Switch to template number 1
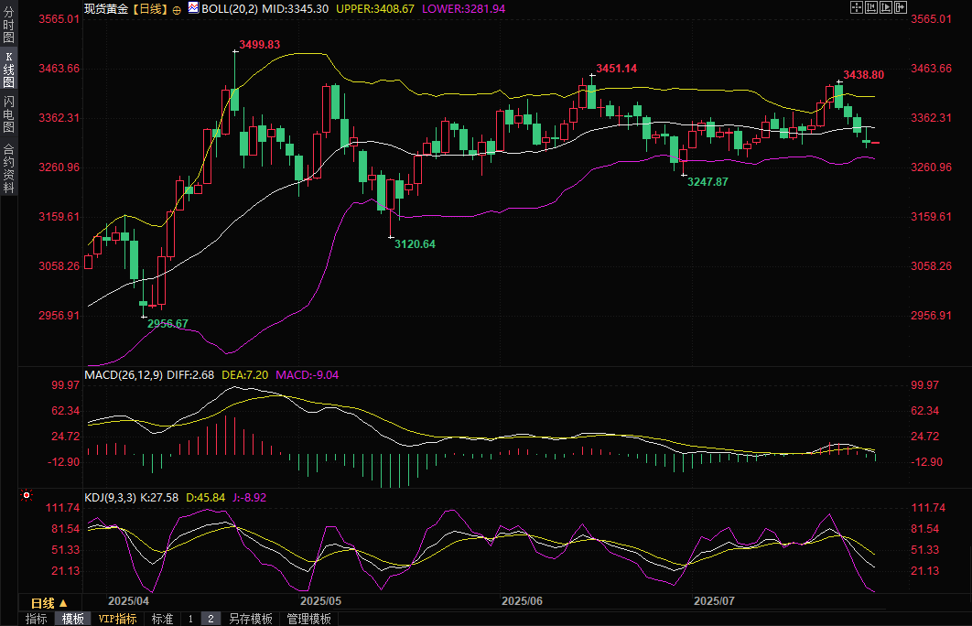 pyautogui.click(x=190, y=619)
